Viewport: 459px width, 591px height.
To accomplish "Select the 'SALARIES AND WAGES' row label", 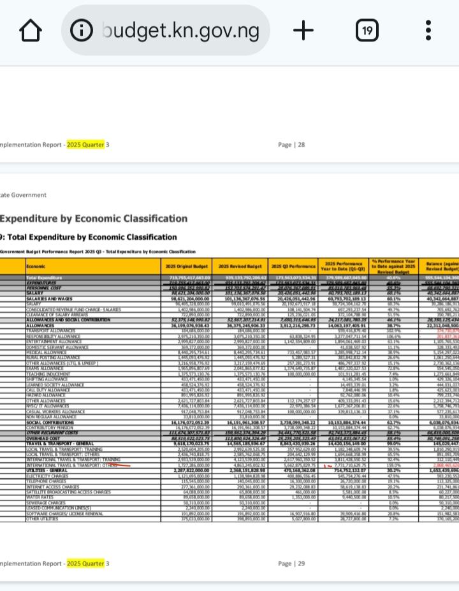I will 50,299.
